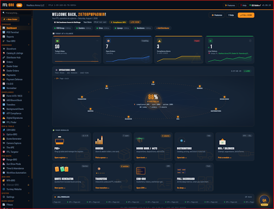274x209 pixels.
Task: Click the Find anything search field
Action: click(x=17, y=13)
